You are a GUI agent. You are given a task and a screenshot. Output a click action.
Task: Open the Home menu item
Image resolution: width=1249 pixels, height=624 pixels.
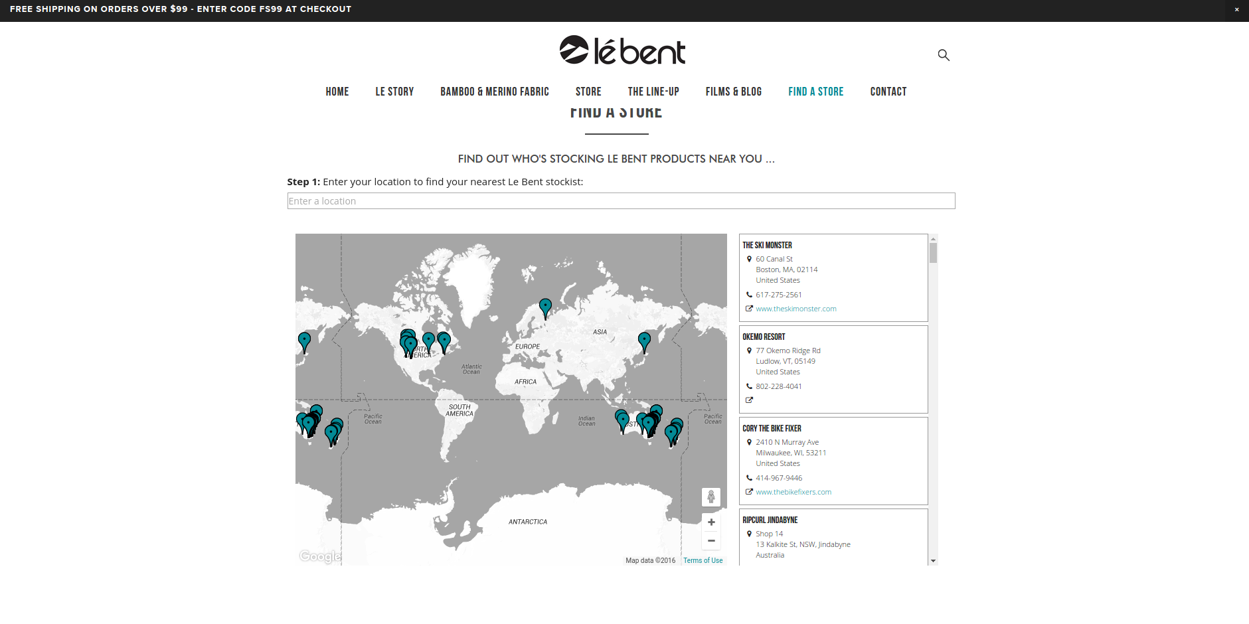[x=337, y=92]
